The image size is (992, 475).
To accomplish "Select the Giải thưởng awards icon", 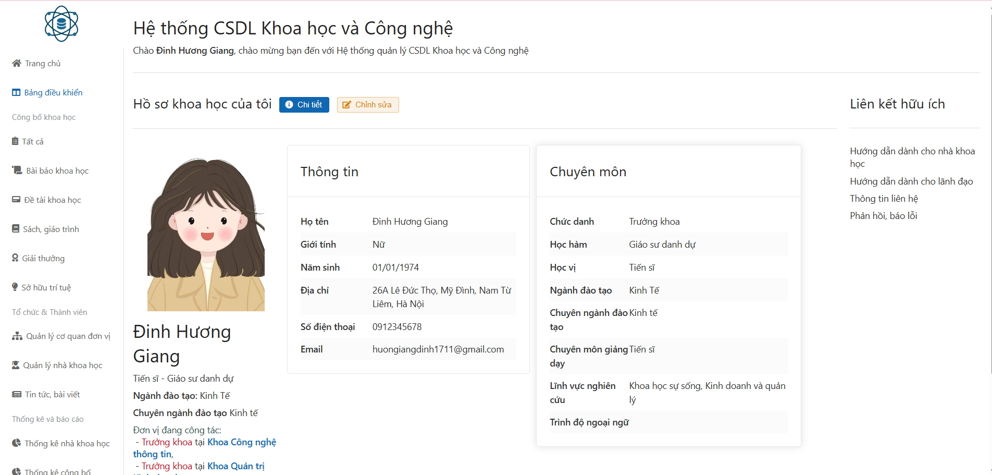I will (x=16, y=258).
